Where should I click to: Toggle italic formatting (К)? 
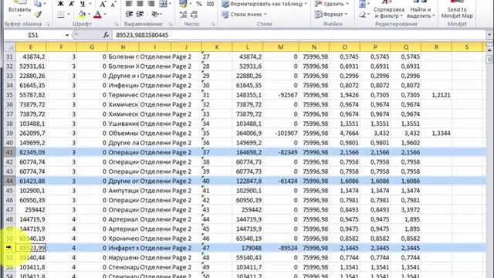(72, 4)
